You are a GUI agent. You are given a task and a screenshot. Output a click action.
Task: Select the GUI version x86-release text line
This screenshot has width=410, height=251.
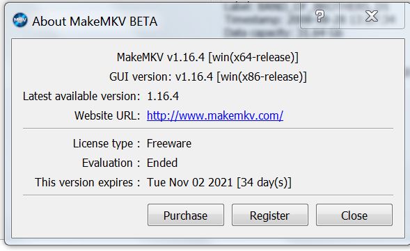[208, 76]
